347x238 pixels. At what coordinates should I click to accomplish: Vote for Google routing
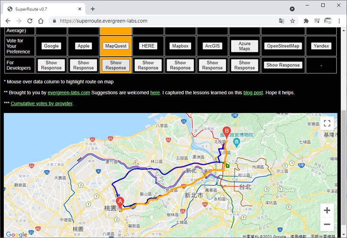51,46
